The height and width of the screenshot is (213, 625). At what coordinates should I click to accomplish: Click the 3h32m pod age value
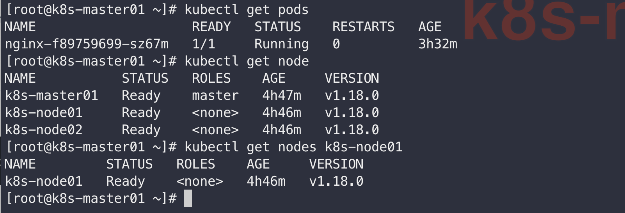[437, 44]
